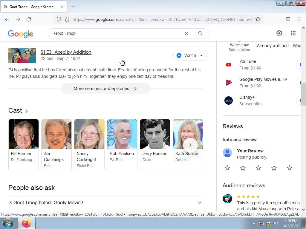306x229 pixels.
Task: Open Axed by Addition episode thumbnail
Action: click(x=22, y=55)
